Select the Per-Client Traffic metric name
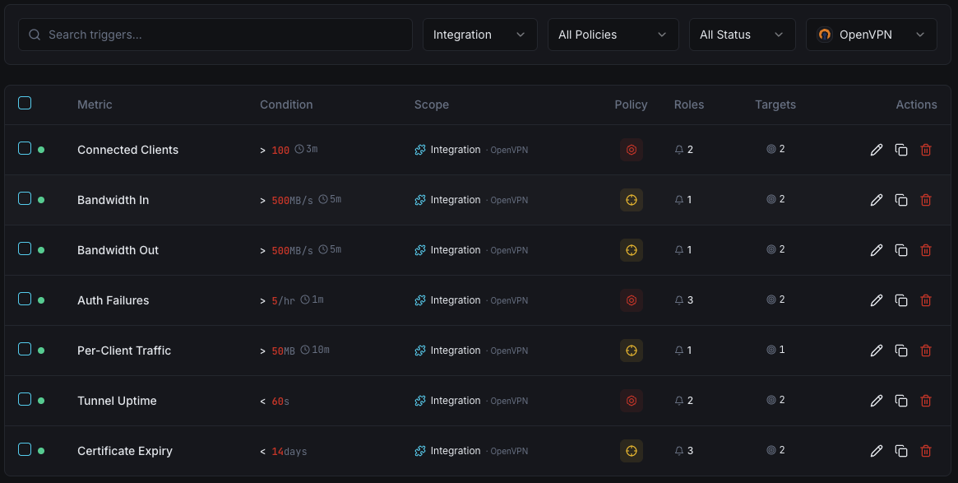Screen dimensions: 958x483 pos(123,350)
